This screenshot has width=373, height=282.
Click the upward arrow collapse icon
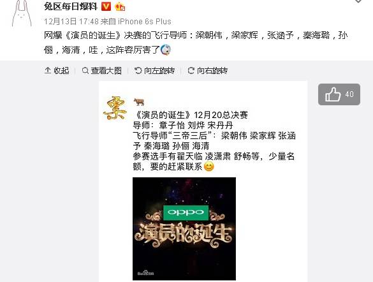coord(48,70)
